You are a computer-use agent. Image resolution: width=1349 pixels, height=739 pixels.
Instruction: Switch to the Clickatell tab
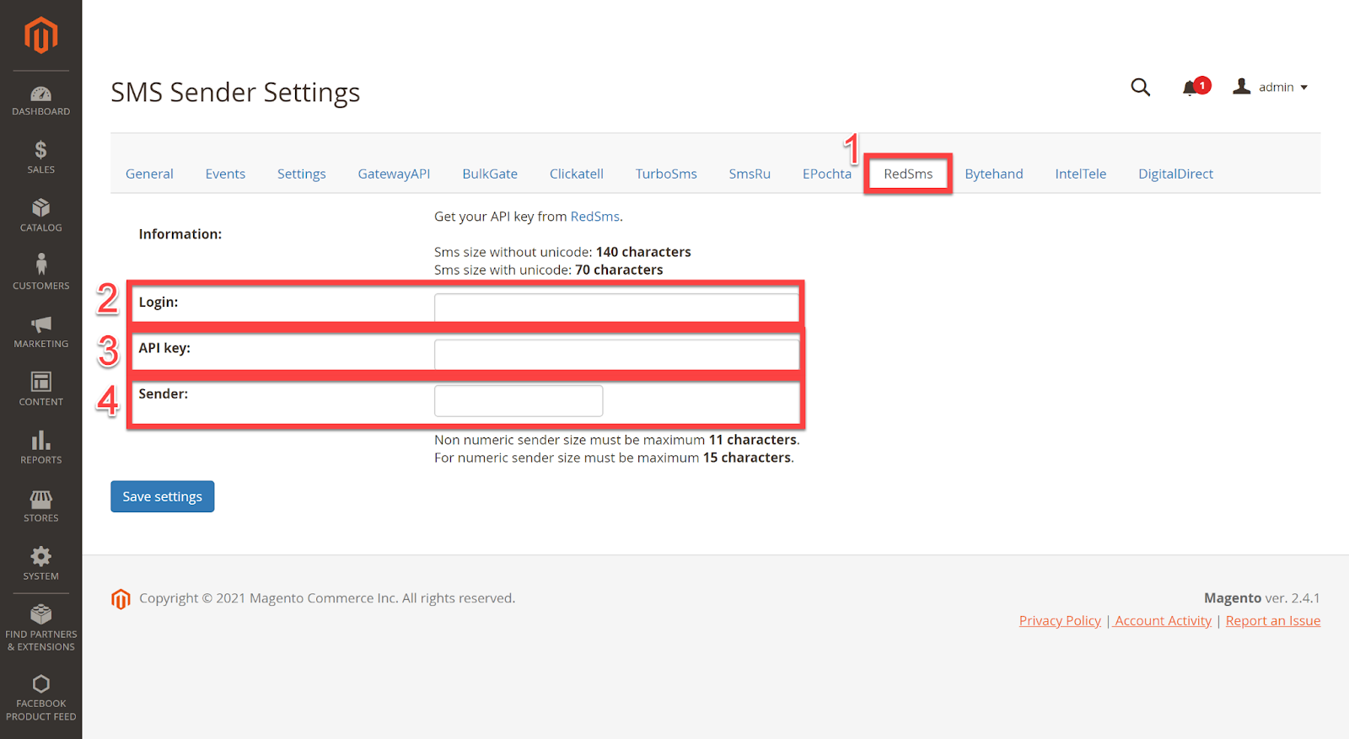(x=577, y=174)
